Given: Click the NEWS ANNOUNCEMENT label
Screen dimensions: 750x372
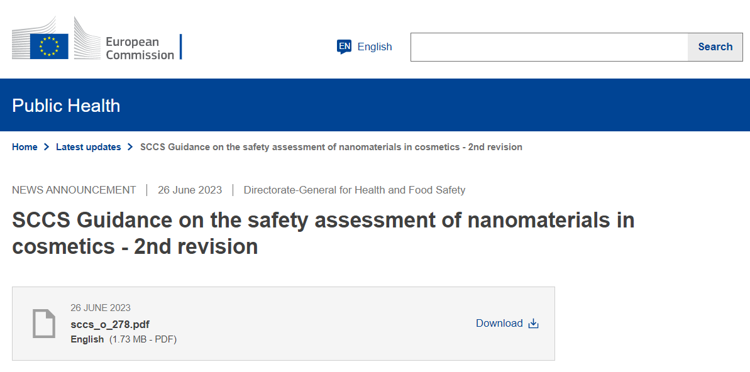Looking at the screenshot, I should (74, 190).
